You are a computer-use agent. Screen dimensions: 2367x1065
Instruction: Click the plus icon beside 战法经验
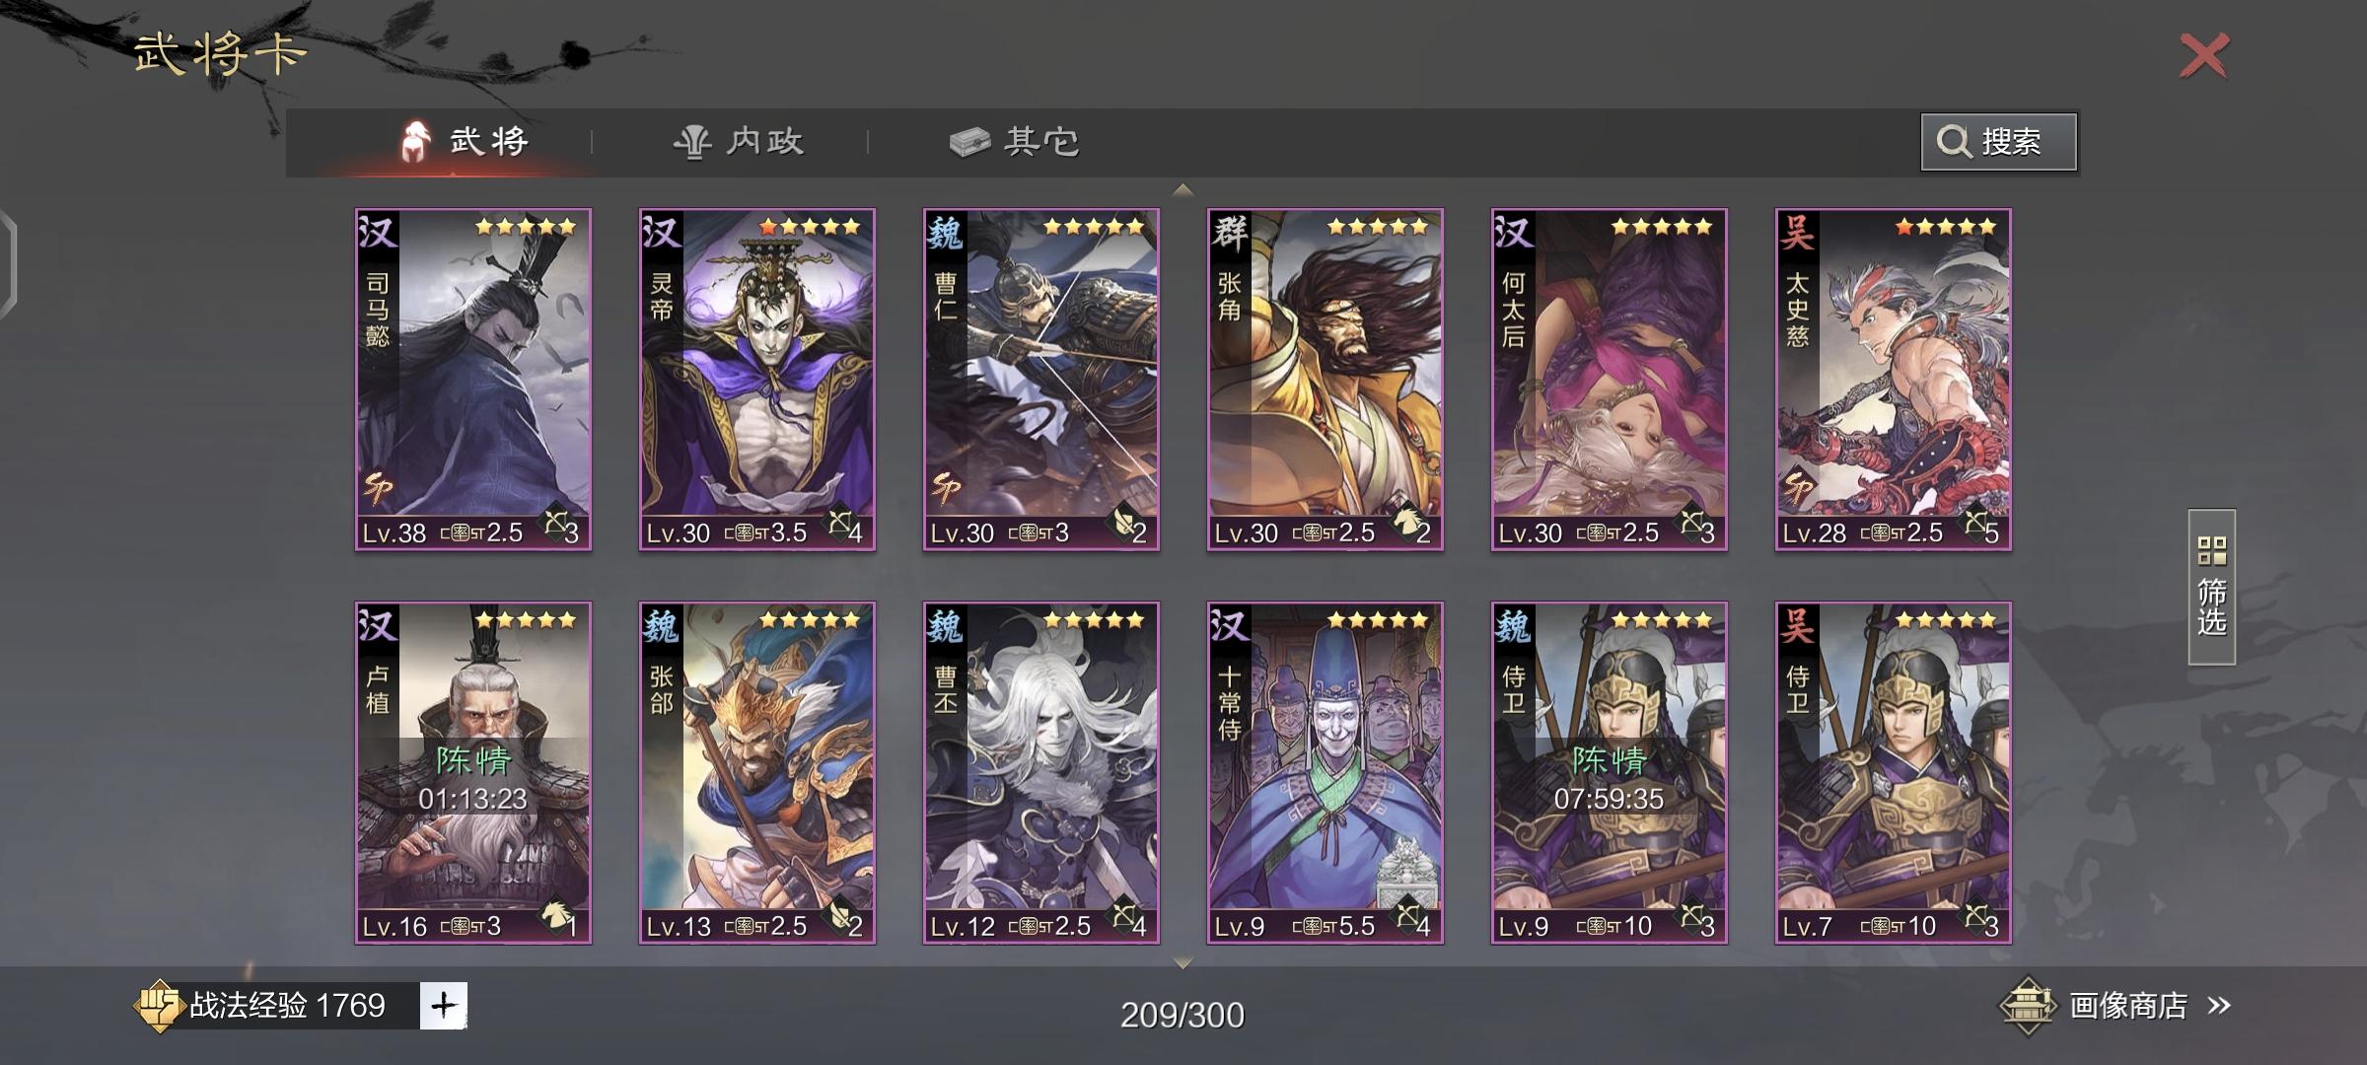[444, 1005]
